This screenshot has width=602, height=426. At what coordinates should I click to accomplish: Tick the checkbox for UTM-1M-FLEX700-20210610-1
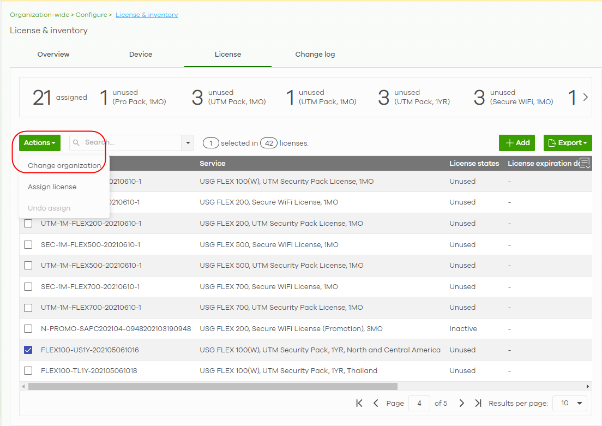tap(28, 308)
